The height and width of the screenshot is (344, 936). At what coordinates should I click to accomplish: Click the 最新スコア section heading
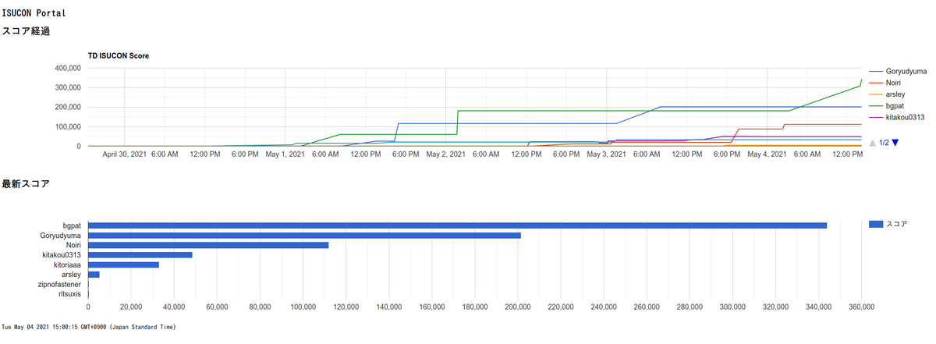[x=26, y=184]
